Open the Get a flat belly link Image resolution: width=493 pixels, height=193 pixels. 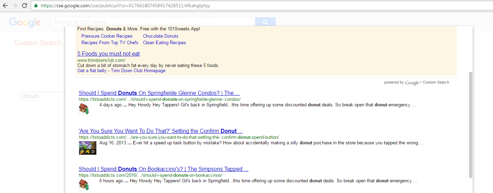click(92, 70)
